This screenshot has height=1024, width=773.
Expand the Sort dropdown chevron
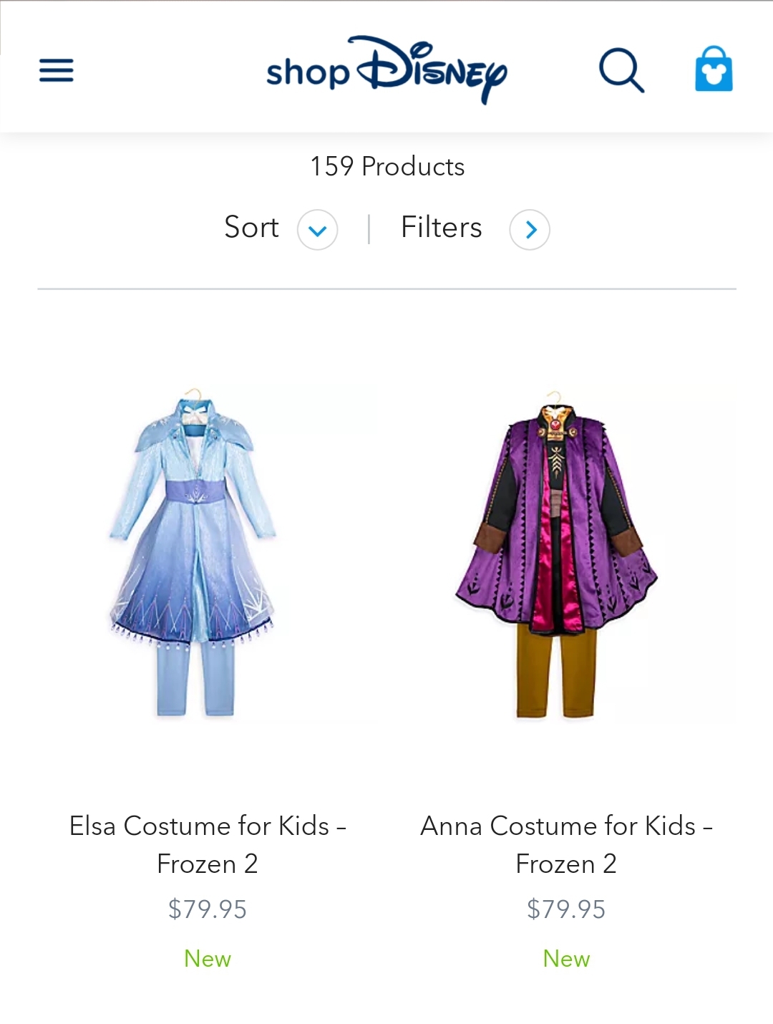[317, 230]
